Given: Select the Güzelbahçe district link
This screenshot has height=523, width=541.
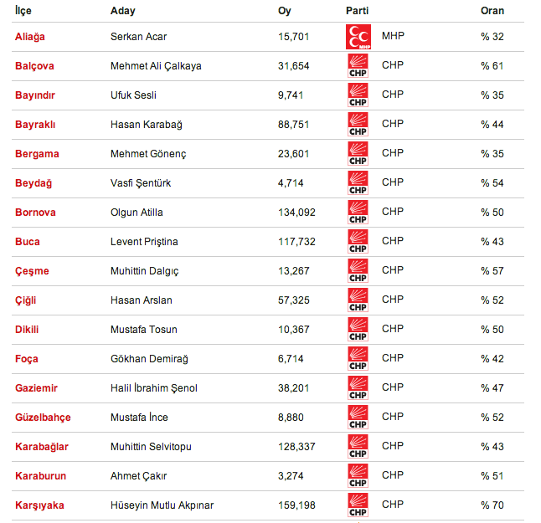Looking at the screenshot, I should click(43, 418).
